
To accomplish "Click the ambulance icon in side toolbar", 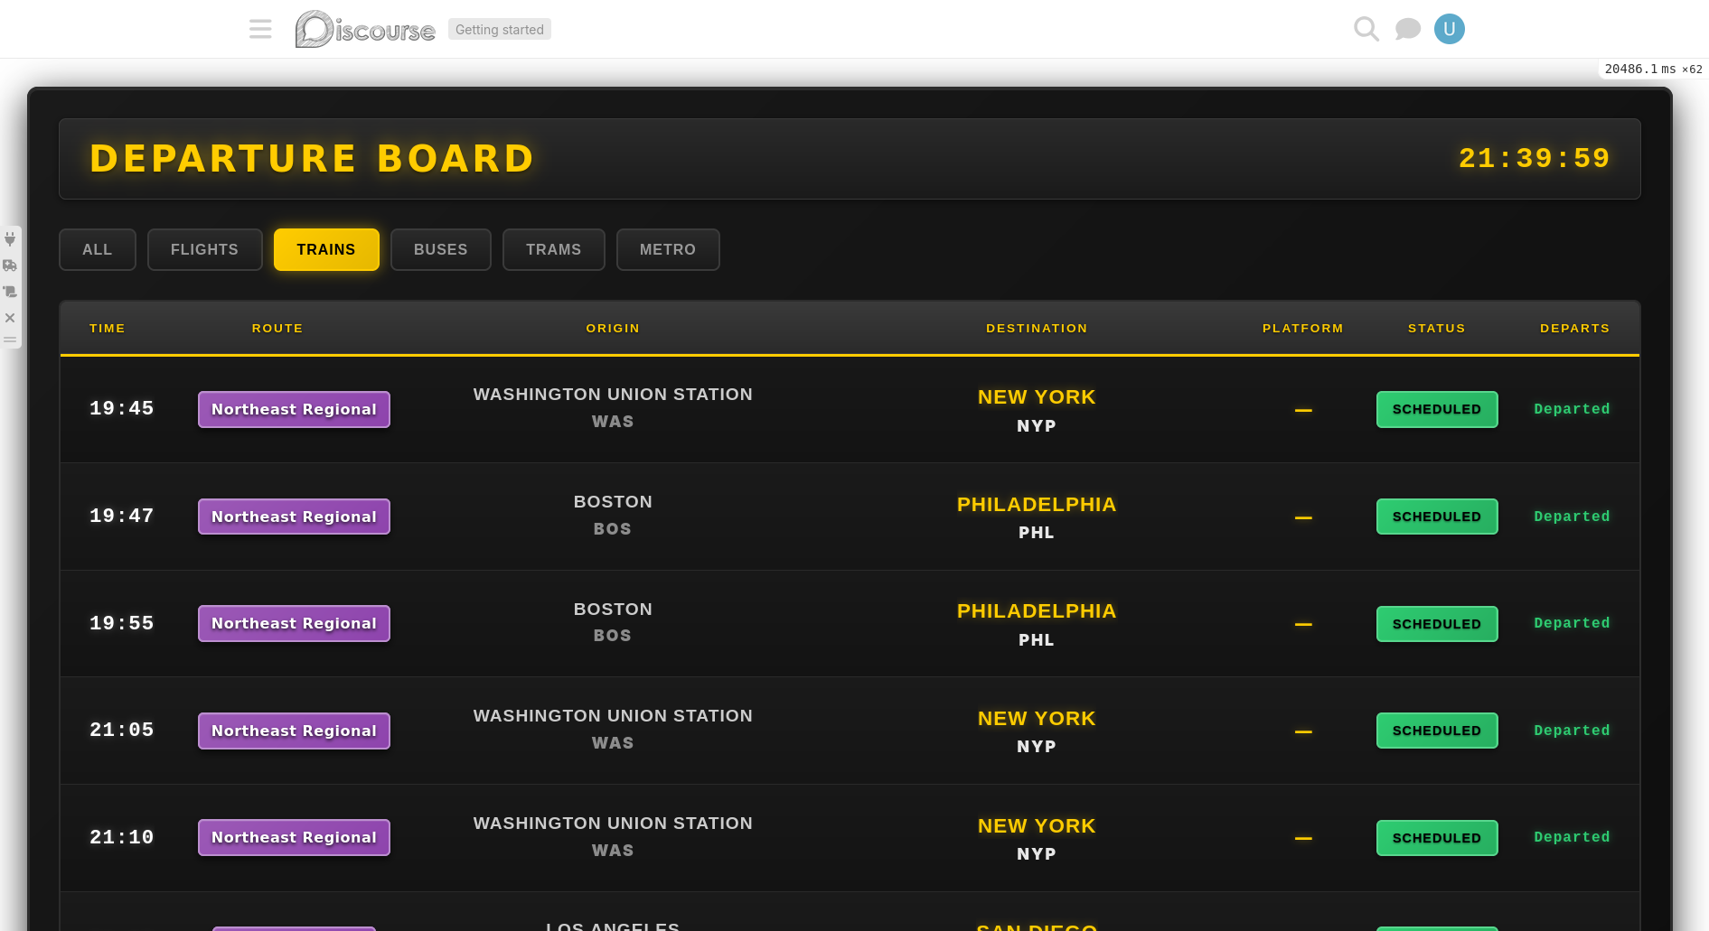I will pos(10,265).
